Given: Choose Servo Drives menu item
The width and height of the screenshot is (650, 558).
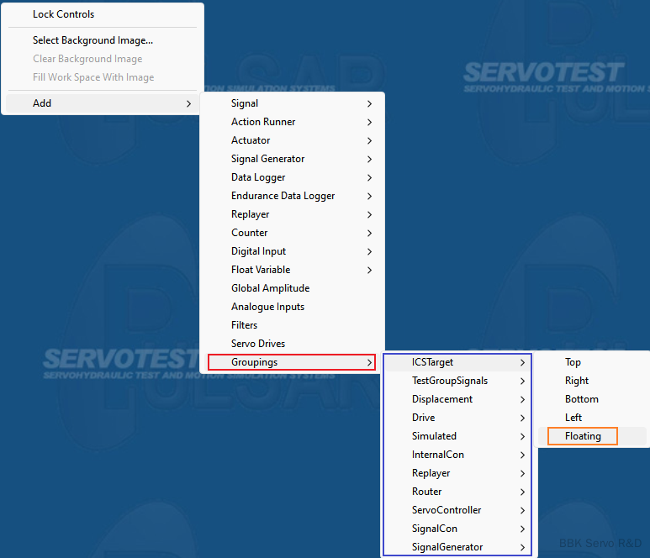Looking at the screenshot, I should point(258,344).
